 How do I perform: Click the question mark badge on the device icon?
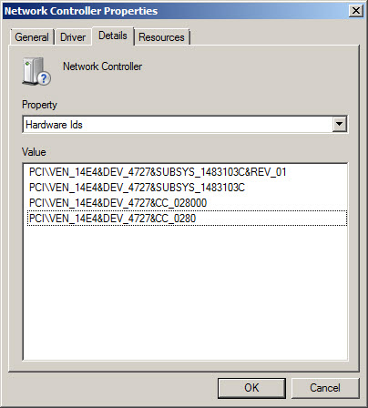point(45,78)
